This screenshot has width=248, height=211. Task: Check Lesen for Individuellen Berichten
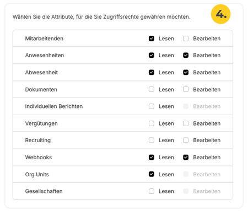pyautogui.click(x=152, y=106)
